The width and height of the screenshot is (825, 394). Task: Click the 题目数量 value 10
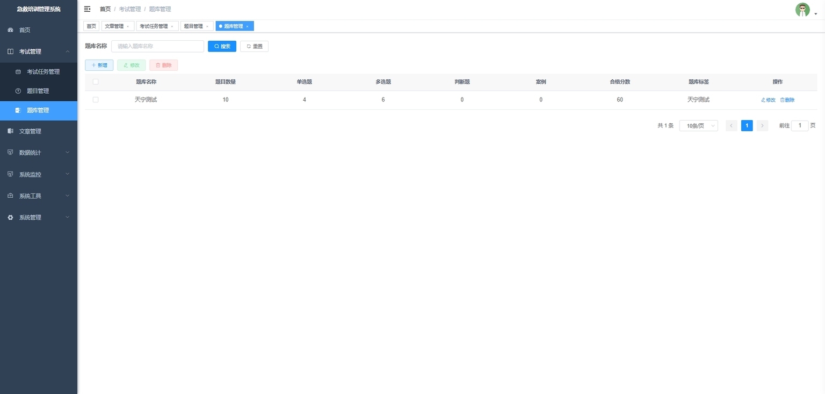pos(226,100)
